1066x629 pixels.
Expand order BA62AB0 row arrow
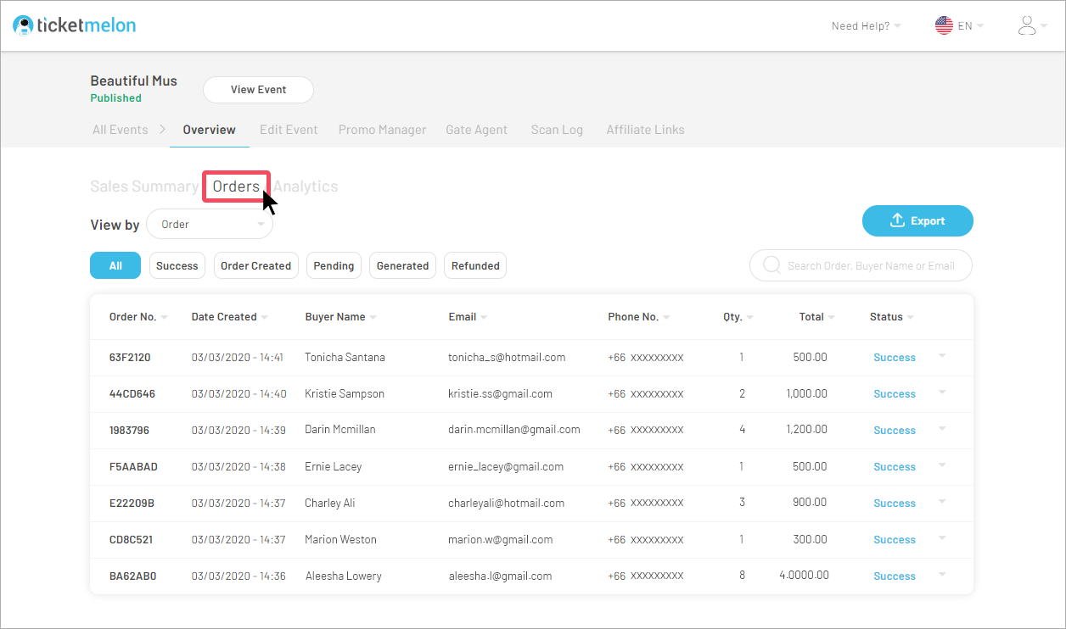tap(942, 575)
